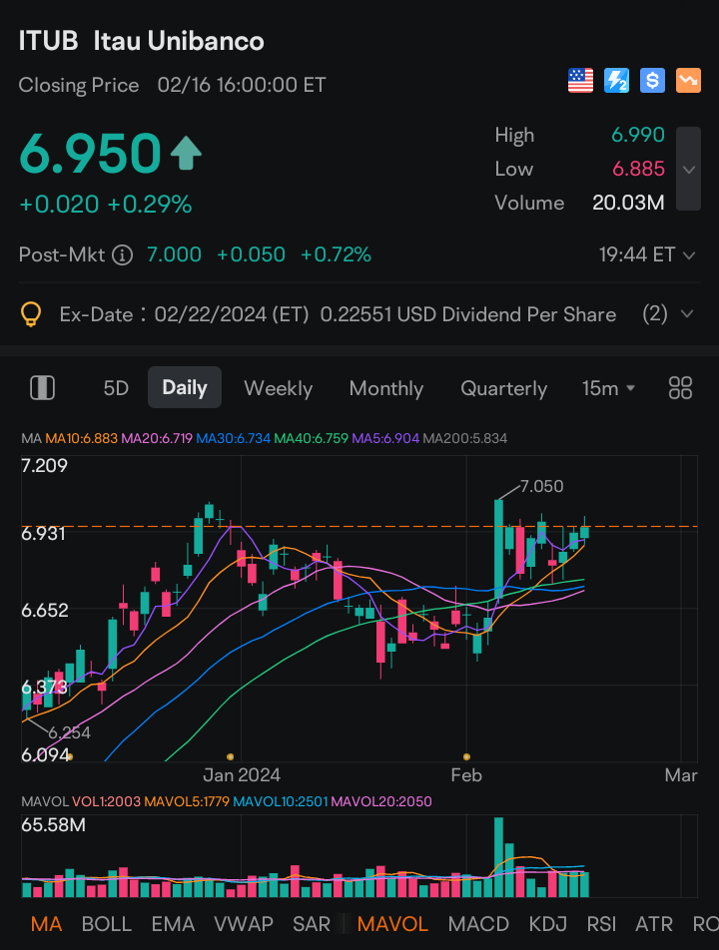Tap the Low value 6.885
The width and height of the screenshot is (719, 950).
(x=638, y=169)
